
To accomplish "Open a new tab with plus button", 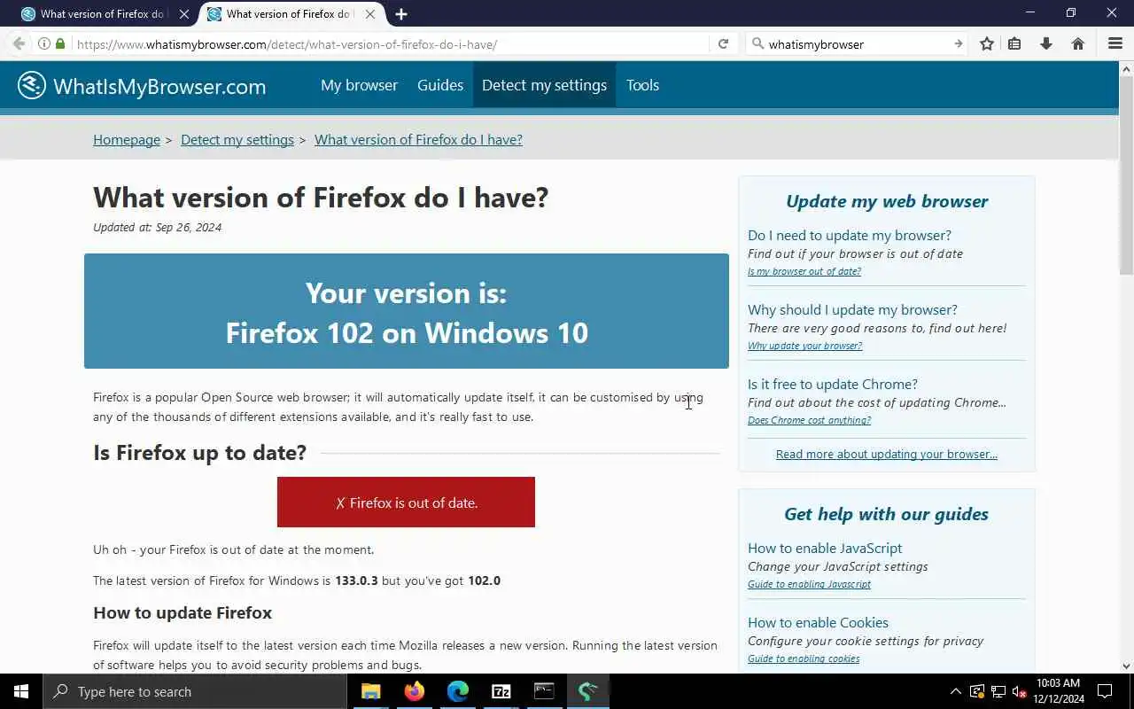I will pyautogui.click(x=401, y=14).
